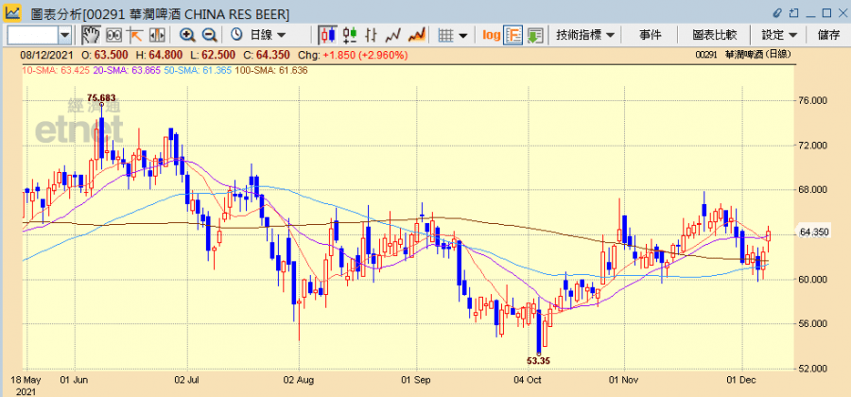Select the hand pan tool
Image resolution: width=851 pixels, height=397 pixels.
coord(91,35)
